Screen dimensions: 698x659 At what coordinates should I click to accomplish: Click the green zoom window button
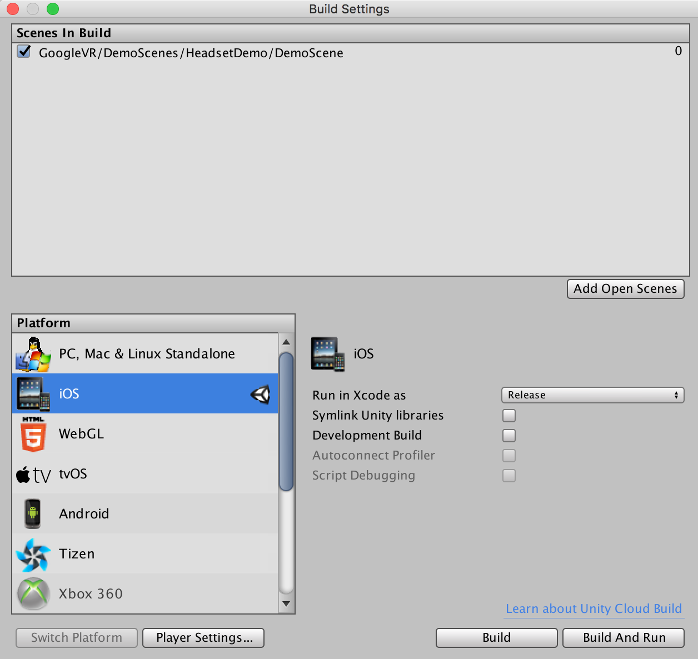point(53,9)
